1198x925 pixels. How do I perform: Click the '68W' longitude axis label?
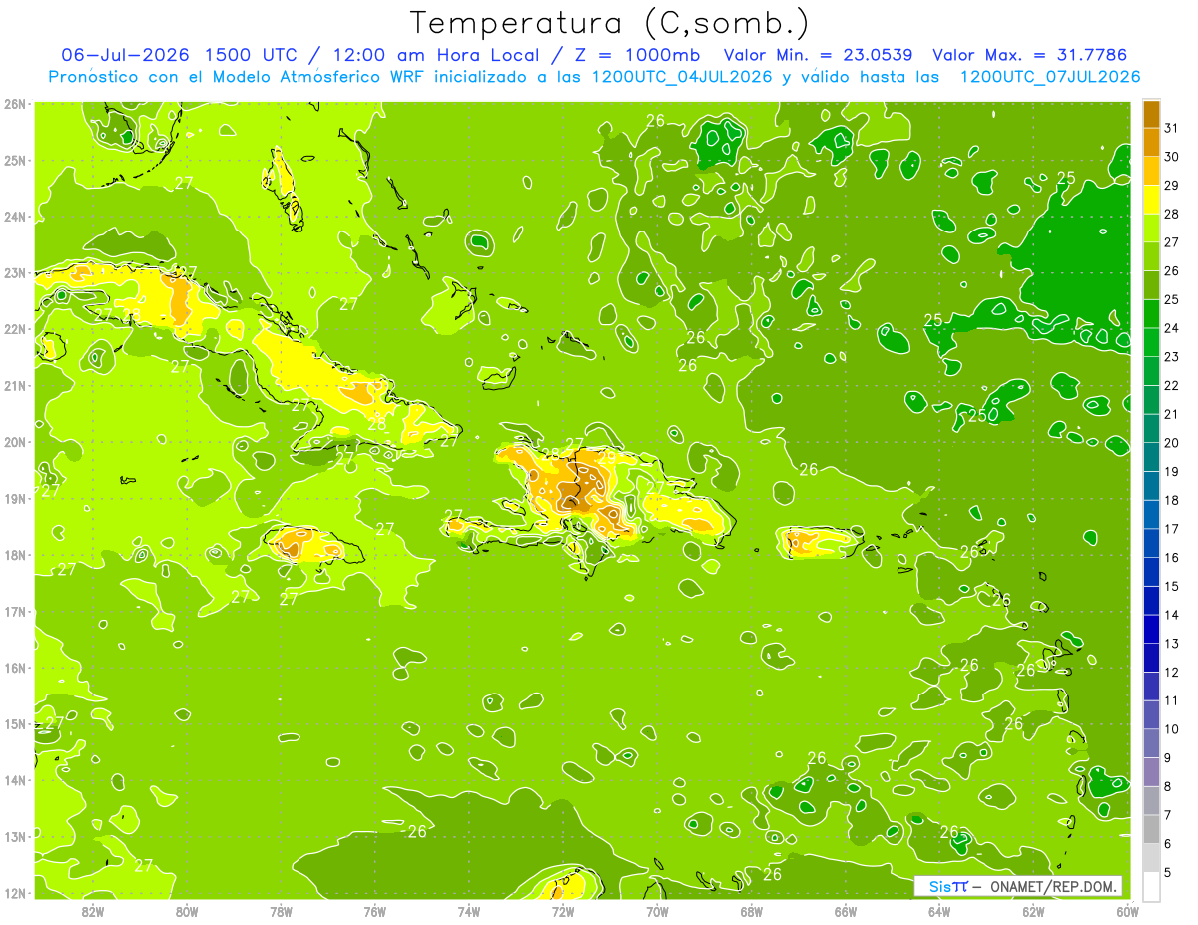tap(752, 910)
